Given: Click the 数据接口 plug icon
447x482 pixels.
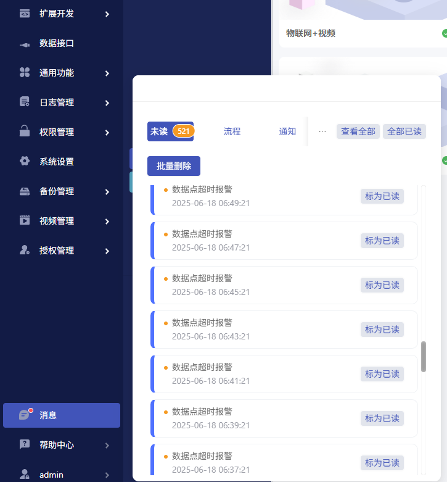Looking at the screenshot, I should click(25, 44).
